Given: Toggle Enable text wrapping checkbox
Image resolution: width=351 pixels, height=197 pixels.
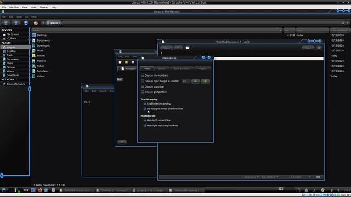Looking at the screenshot, I should tap(145, 103).
